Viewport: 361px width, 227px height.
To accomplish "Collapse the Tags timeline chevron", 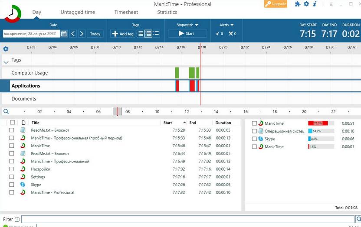I will [x=6, y=62].
